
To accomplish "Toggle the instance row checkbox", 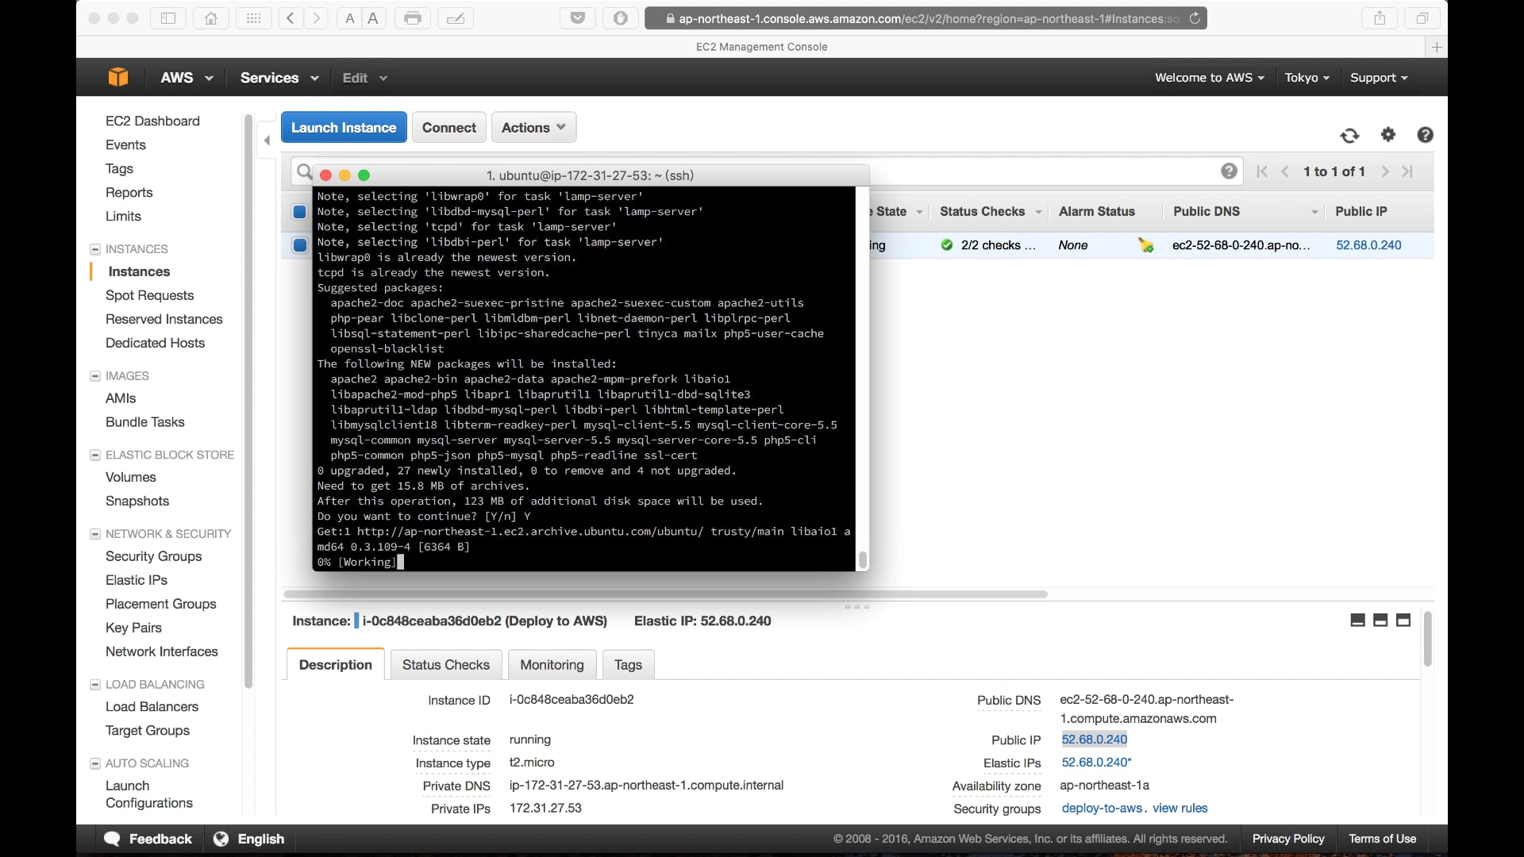I will (x=299, y=245).
